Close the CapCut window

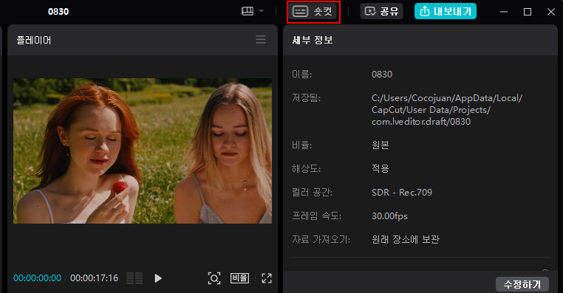tap(551, 12)
